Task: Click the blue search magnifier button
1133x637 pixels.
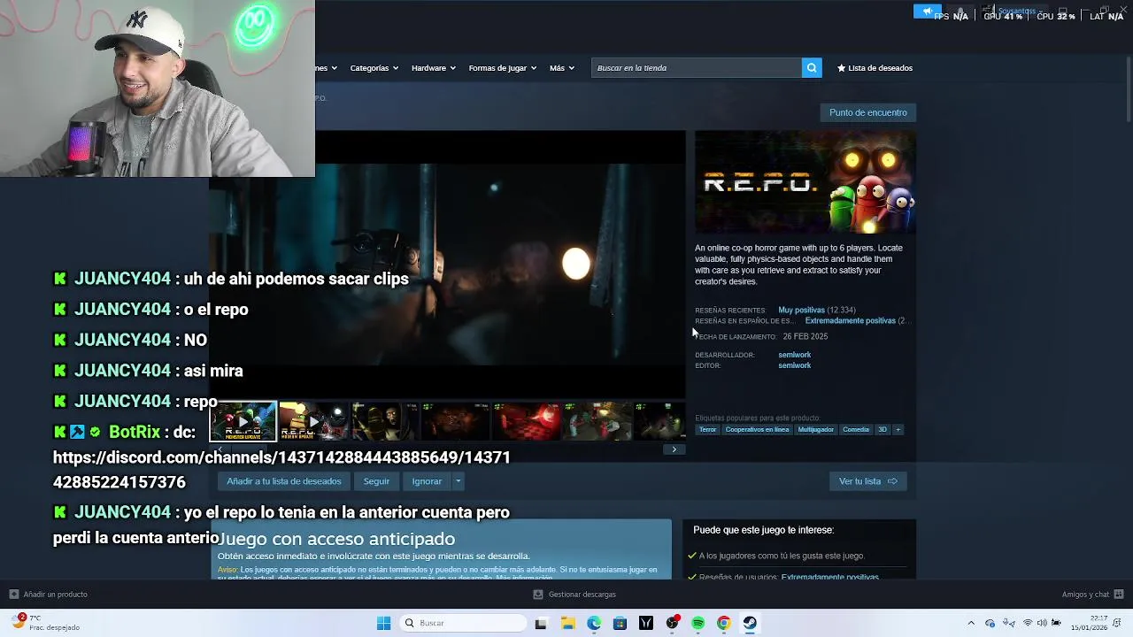Action: [812, 68]
